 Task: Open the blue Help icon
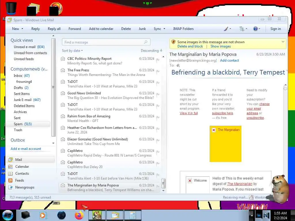pos(255,29)
